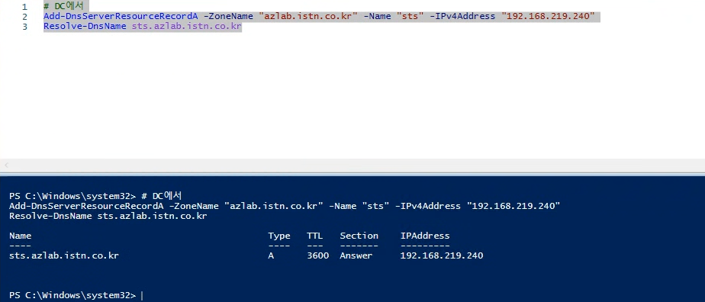The image size is (705, 302).
Task: Click line number 1 in the script editor gutter
Action: 24,7
